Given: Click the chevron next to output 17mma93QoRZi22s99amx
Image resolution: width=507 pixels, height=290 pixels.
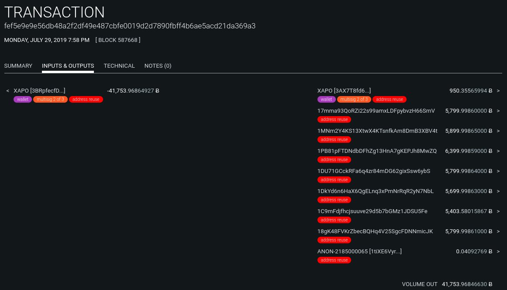Looking at the screenshot, I should pos(498,110).
